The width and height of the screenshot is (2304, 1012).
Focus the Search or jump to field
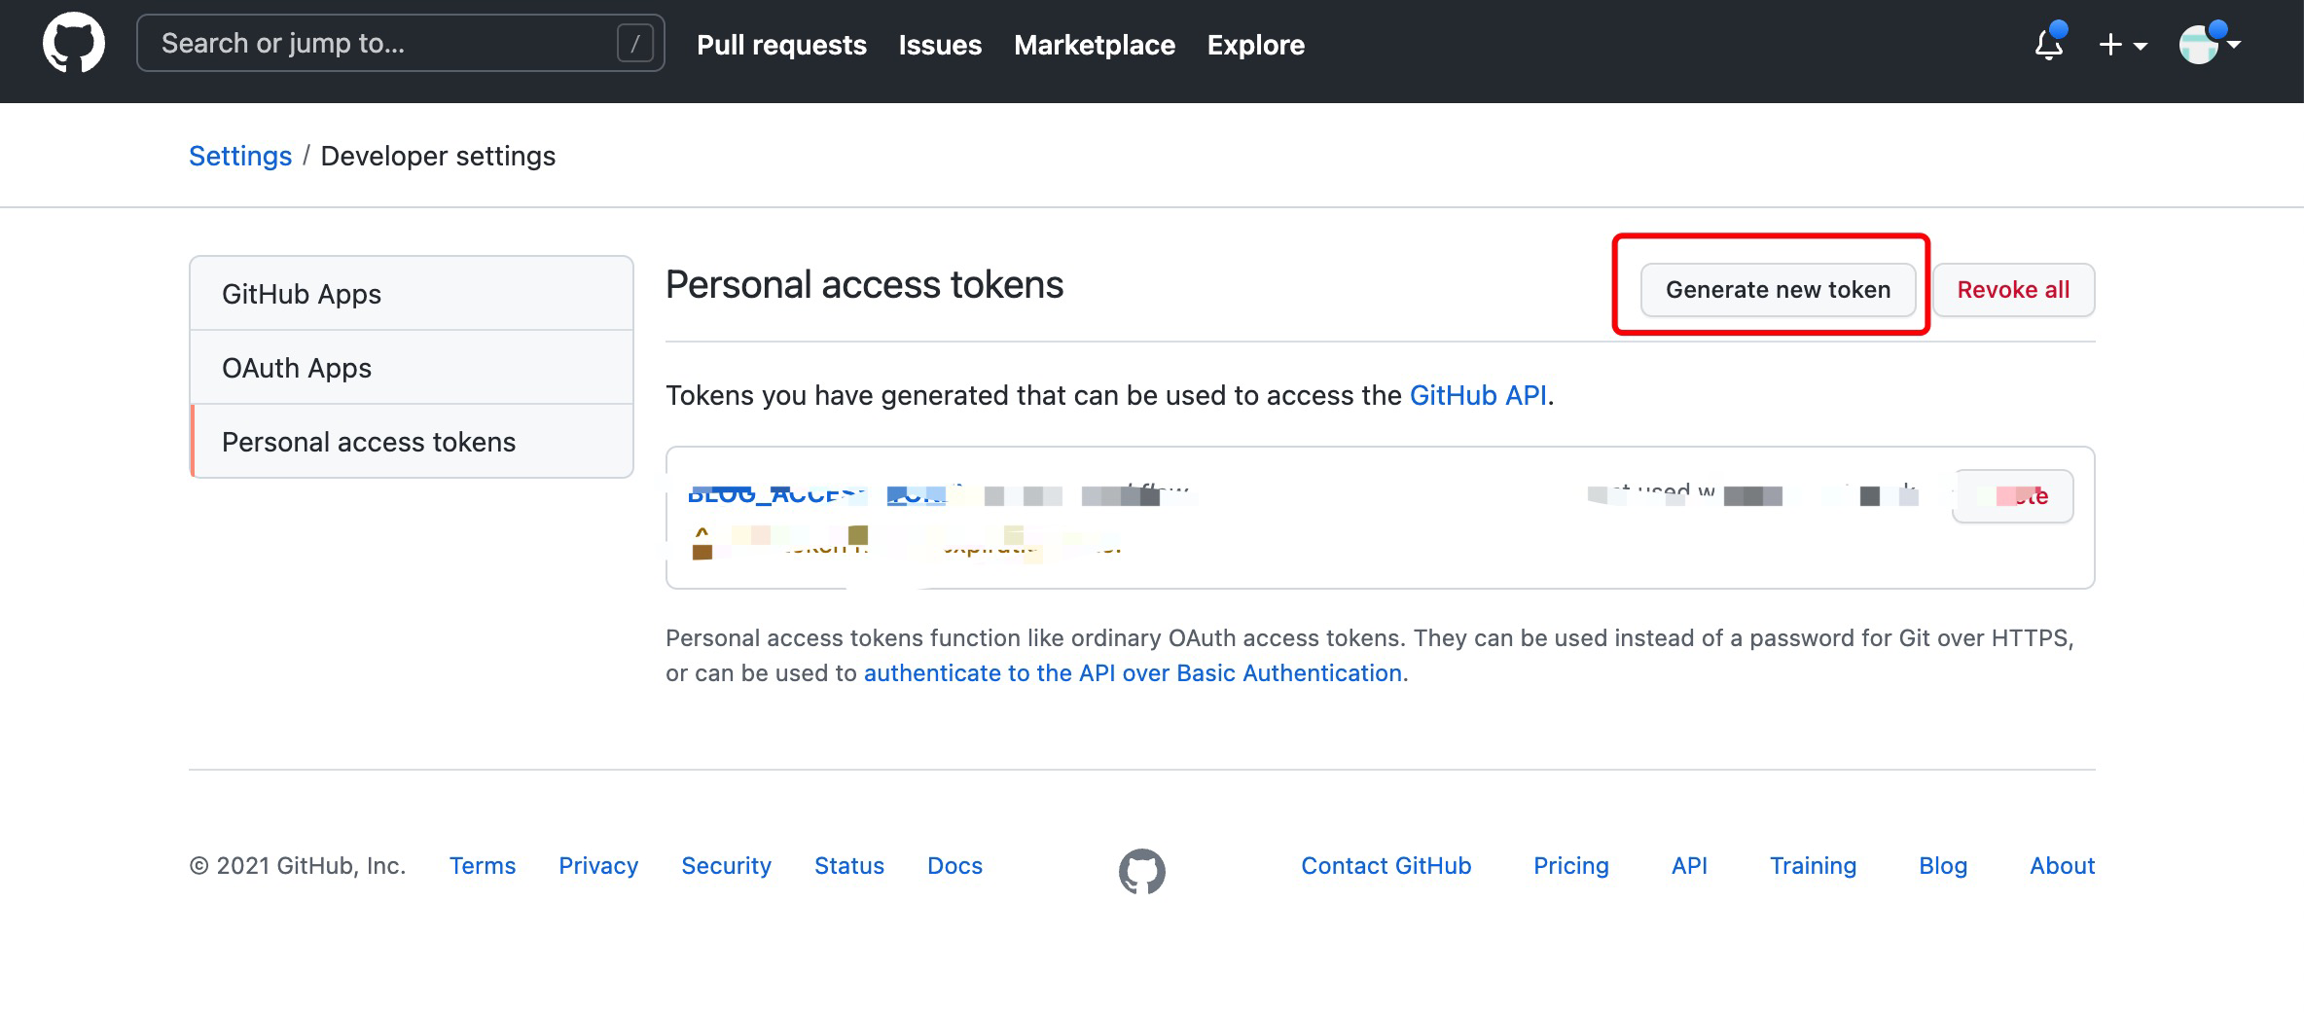(401, 43)
